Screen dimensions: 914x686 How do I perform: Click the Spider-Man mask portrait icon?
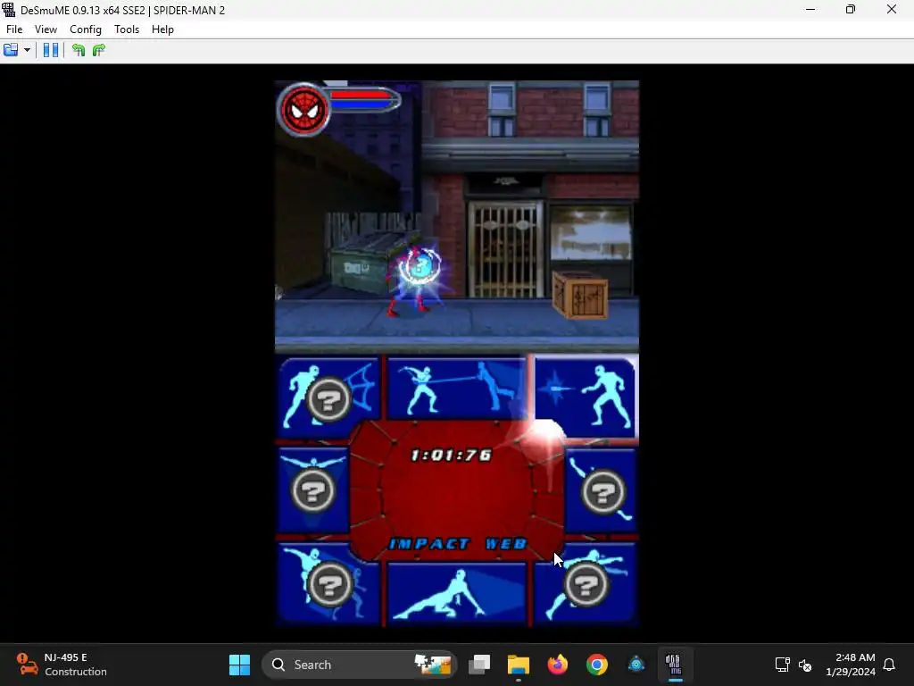pos(303,109)
